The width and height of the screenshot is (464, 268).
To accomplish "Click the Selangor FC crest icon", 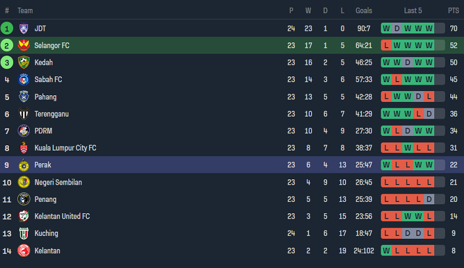I will (24, 45).
